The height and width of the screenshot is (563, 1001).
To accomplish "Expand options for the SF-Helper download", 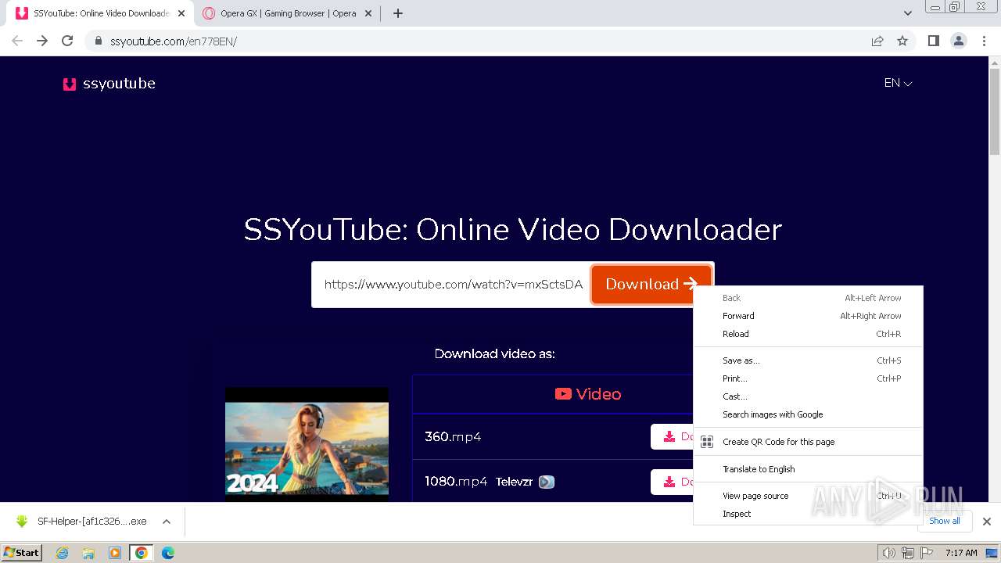I will pyautogui.click(x=167, y=522).
